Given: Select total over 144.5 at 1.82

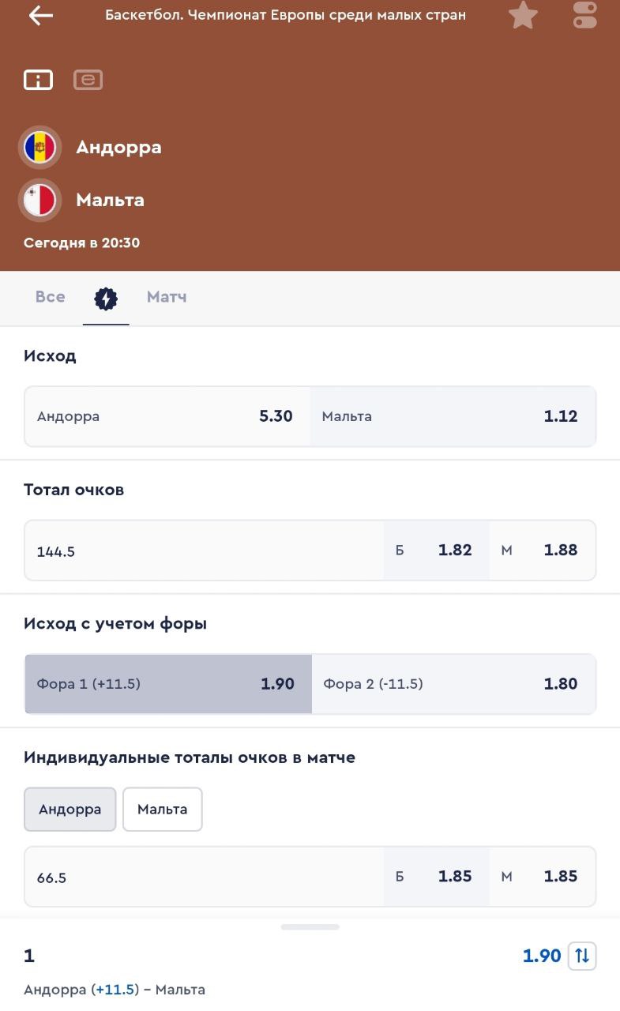Looking at the screenshot, I should pyautogui.click(x=437, y=551).
